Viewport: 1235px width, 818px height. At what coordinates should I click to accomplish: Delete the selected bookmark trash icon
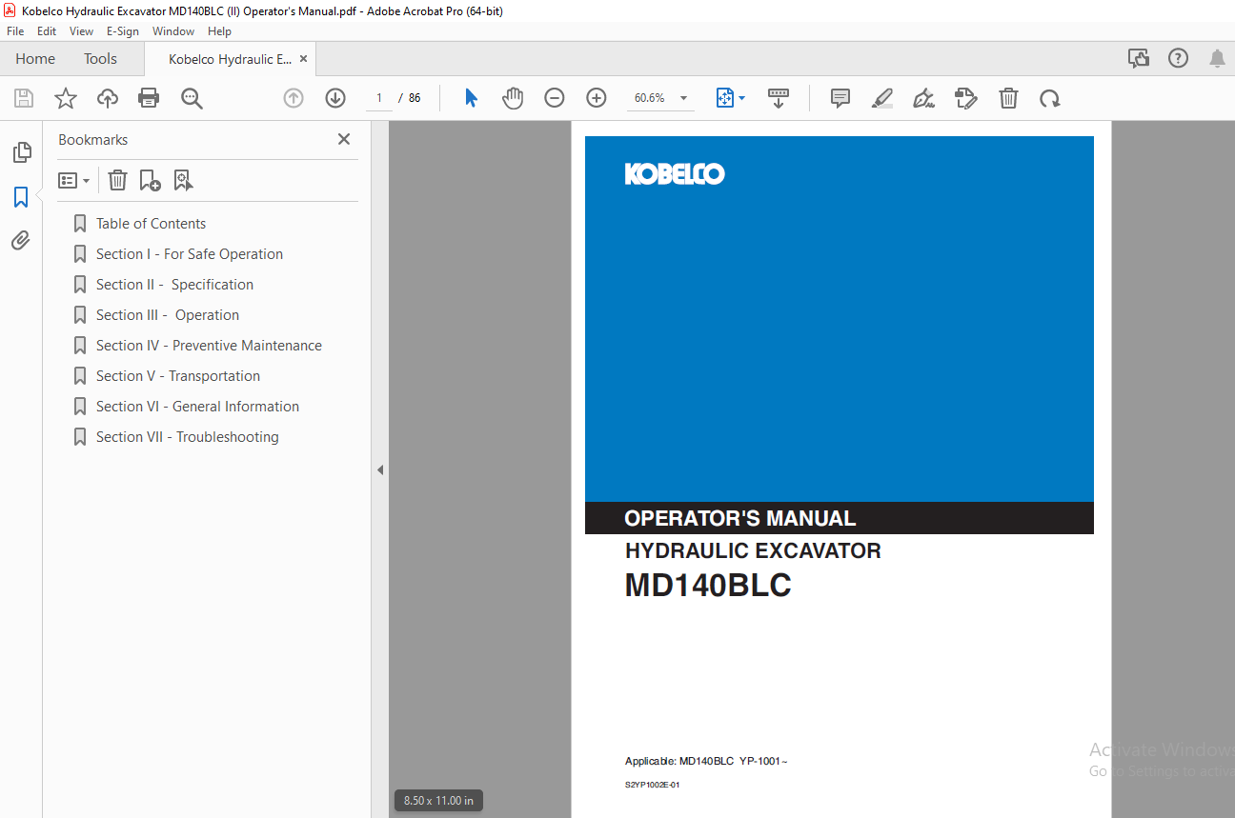[x=117, y=180]
